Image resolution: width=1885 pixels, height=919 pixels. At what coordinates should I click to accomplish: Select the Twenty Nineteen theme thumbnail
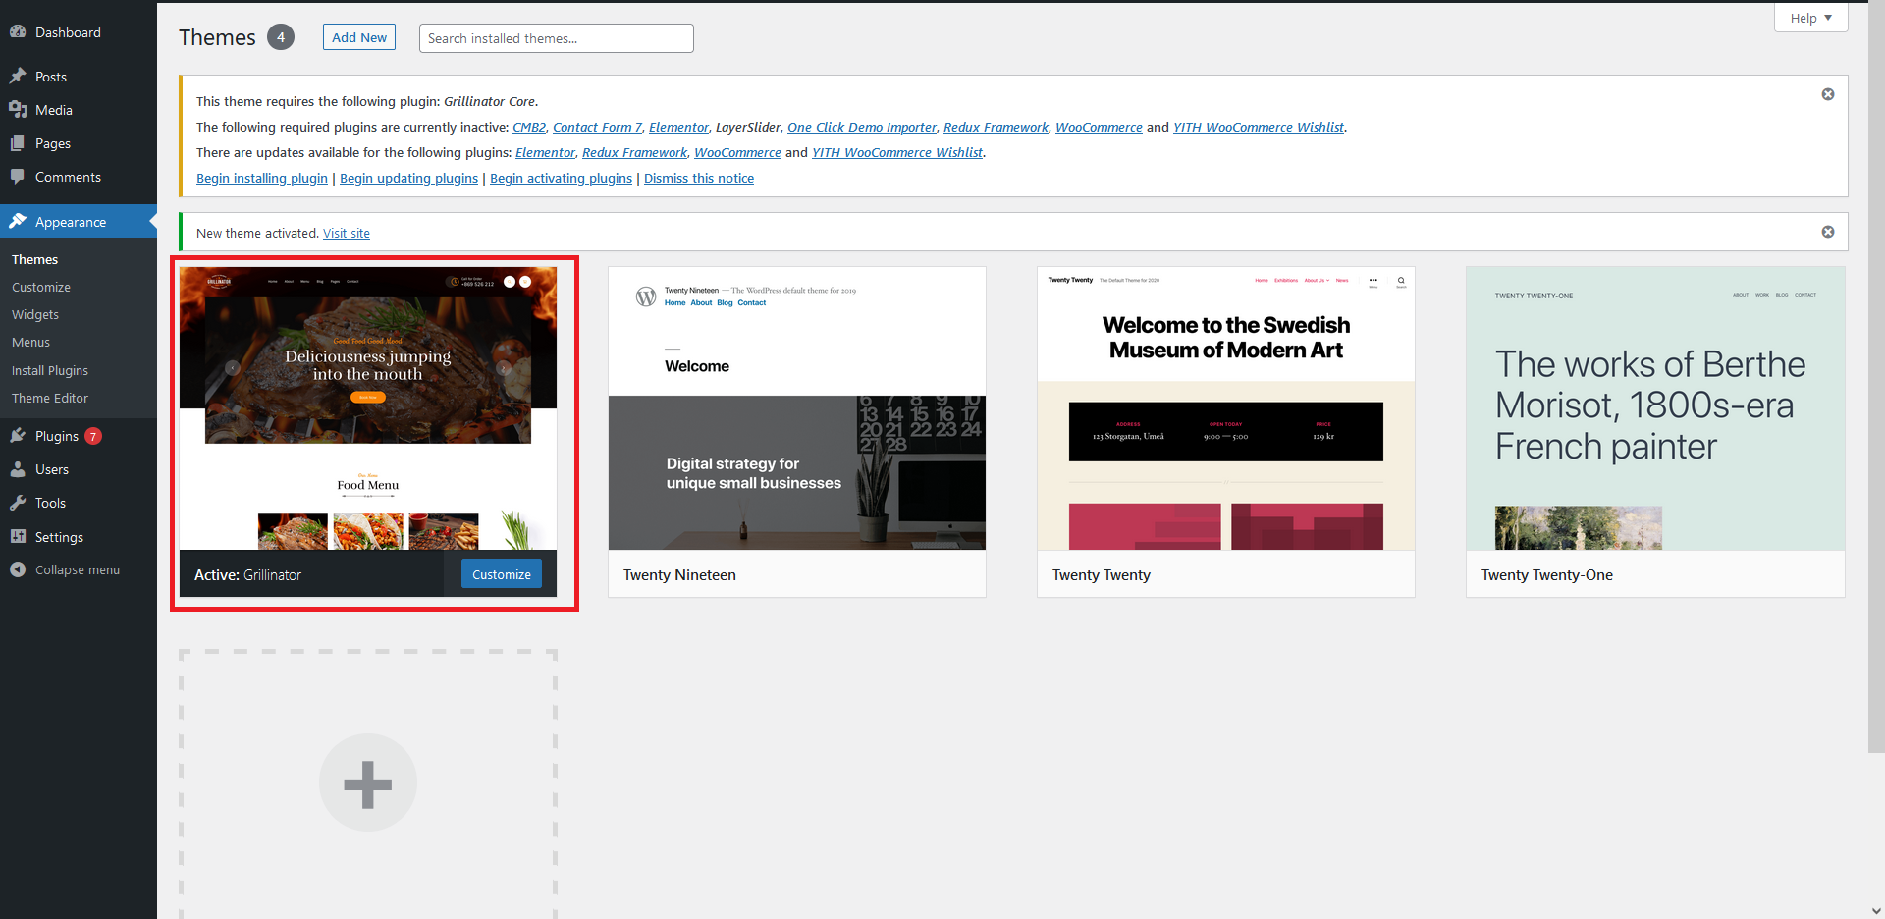[x=797, y=408]
